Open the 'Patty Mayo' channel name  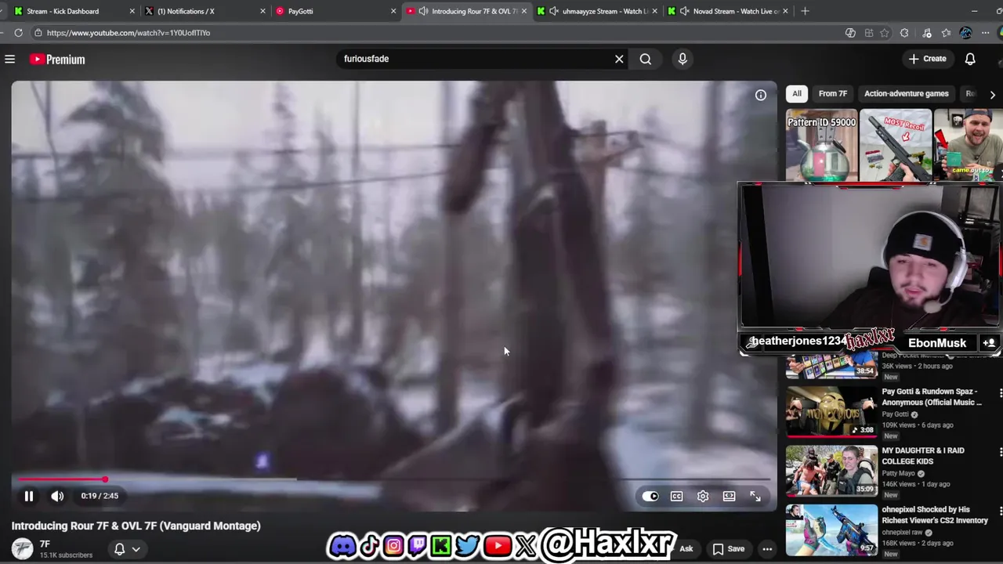(899, 473)
